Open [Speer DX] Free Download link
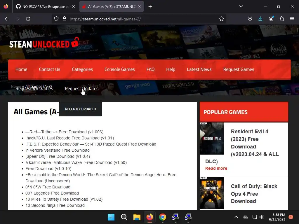The width and height of the screenshot is (299, 224). (58, 156)
